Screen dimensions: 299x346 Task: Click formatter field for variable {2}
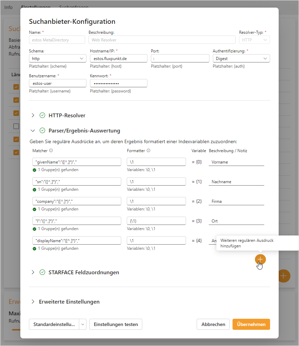point(156,201)
